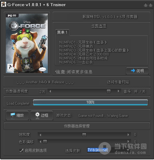Screen dimensions: 154x160
Task: Click the 边框 button with gear icon
Action: tap(42, 115)
